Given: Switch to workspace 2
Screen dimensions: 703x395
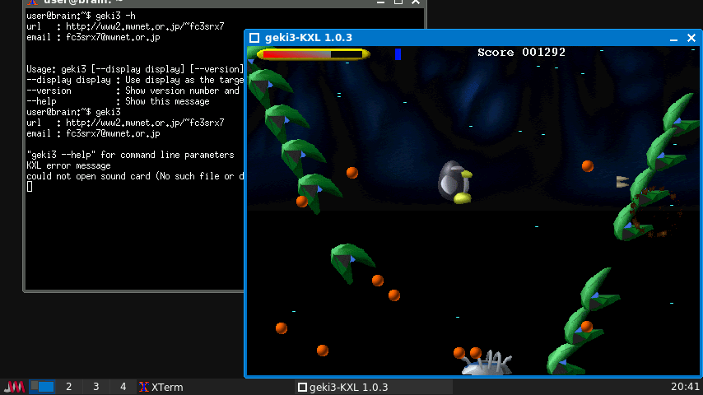Looking at the screenshot, I should pos(69,387).
